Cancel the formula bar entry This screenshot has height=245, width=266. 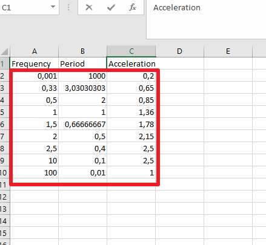click(89, 8)
